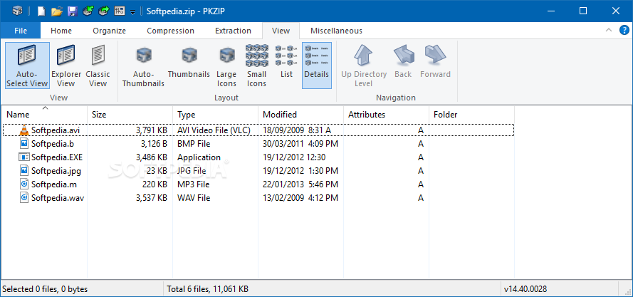Click the audio icon of Softpedia.wav
The image size is (633, 297).
24,197
